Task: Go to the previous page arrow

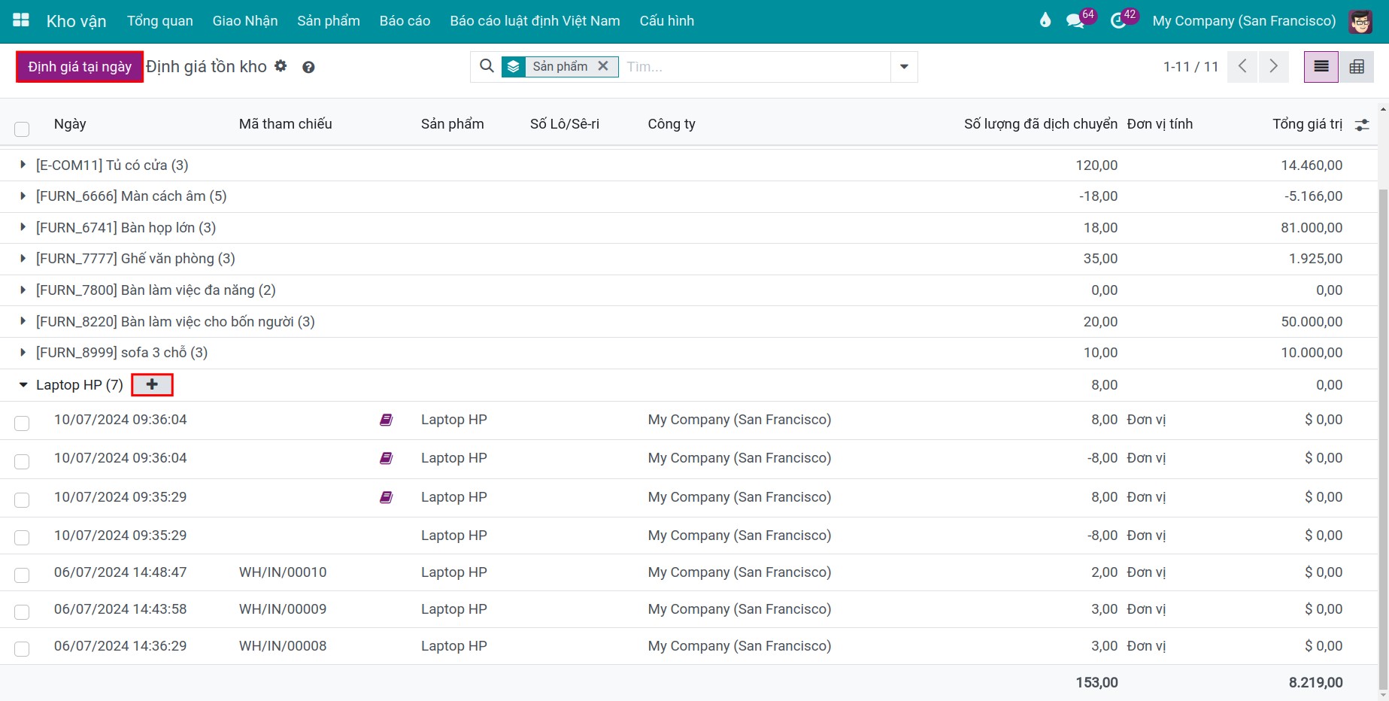Action: 1242,66
